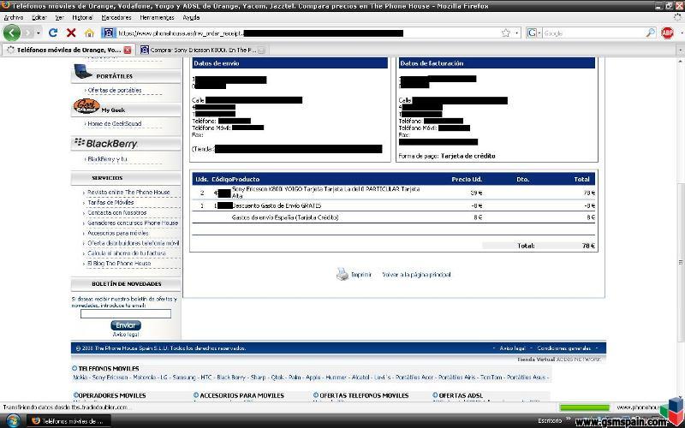This screenshot has height=428, width=685.
Task: Open the Editar menu
Action: (39, 17)
